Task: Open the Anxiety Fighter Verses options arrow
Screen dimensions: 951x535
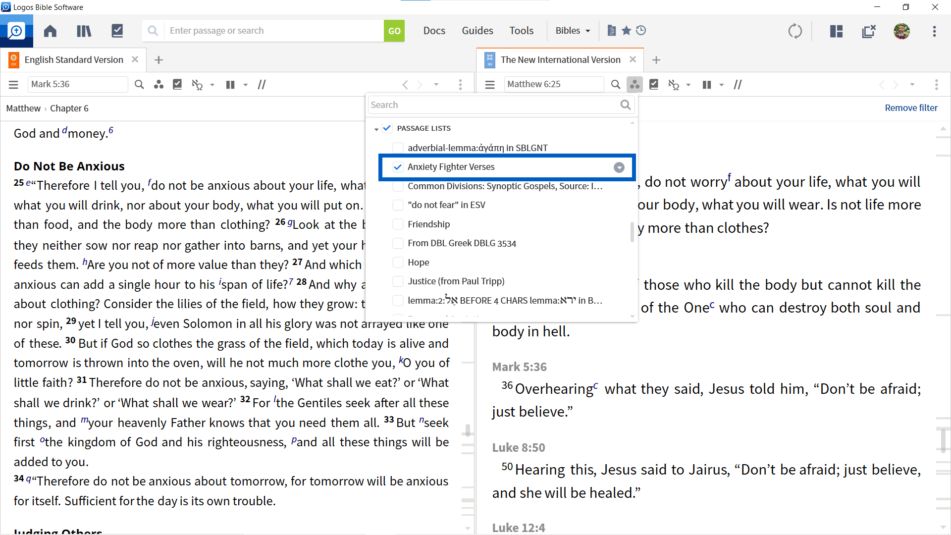Action: 619,167
